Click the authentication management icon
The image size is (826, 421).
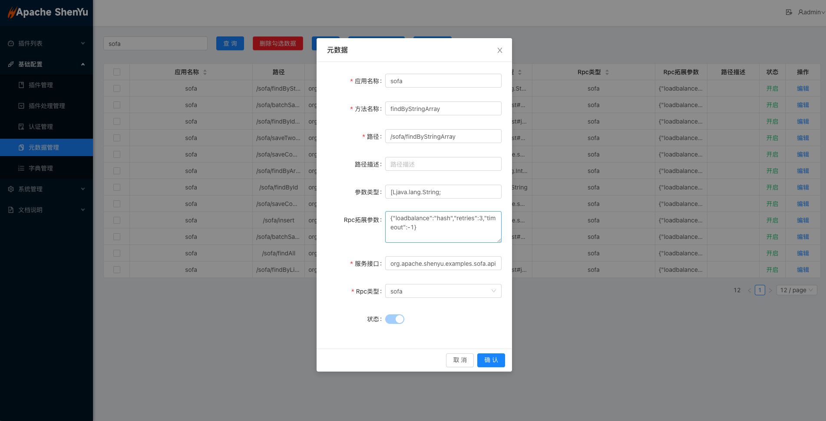point(21,127)
